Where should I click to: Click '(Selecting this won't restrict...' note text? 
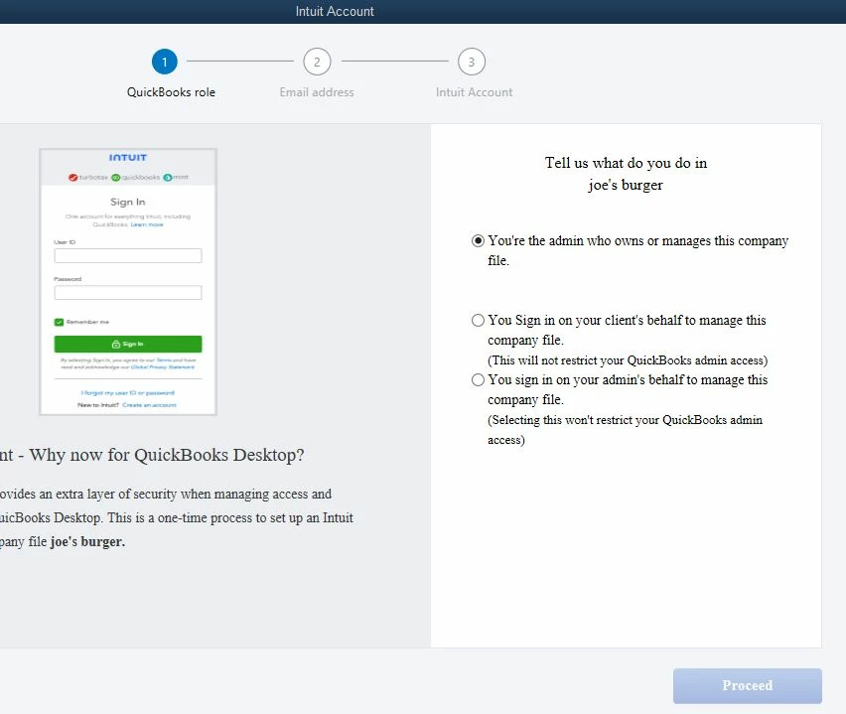[625, 430]
